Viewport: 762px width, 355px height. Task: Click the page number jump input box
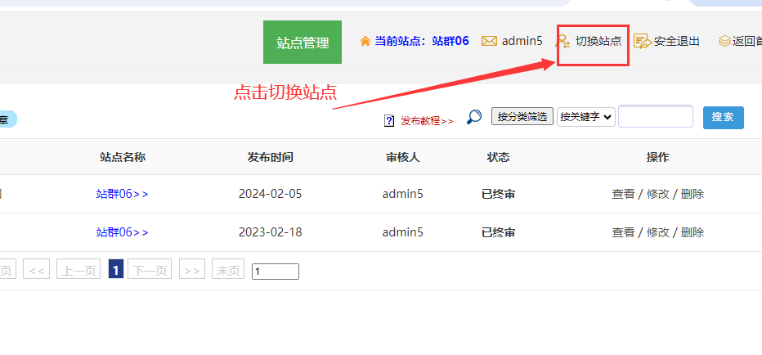(x=276, y=271)
